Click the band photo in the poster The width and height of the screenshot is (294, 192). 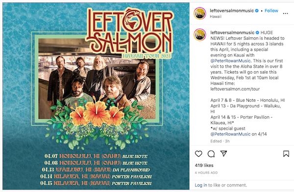coord(97,79)
